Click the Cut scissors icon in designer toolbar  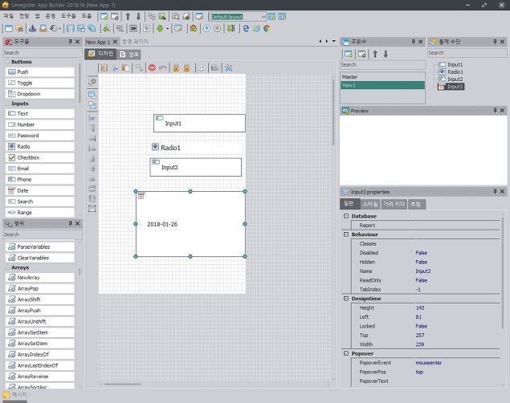[x=115, y=68]
